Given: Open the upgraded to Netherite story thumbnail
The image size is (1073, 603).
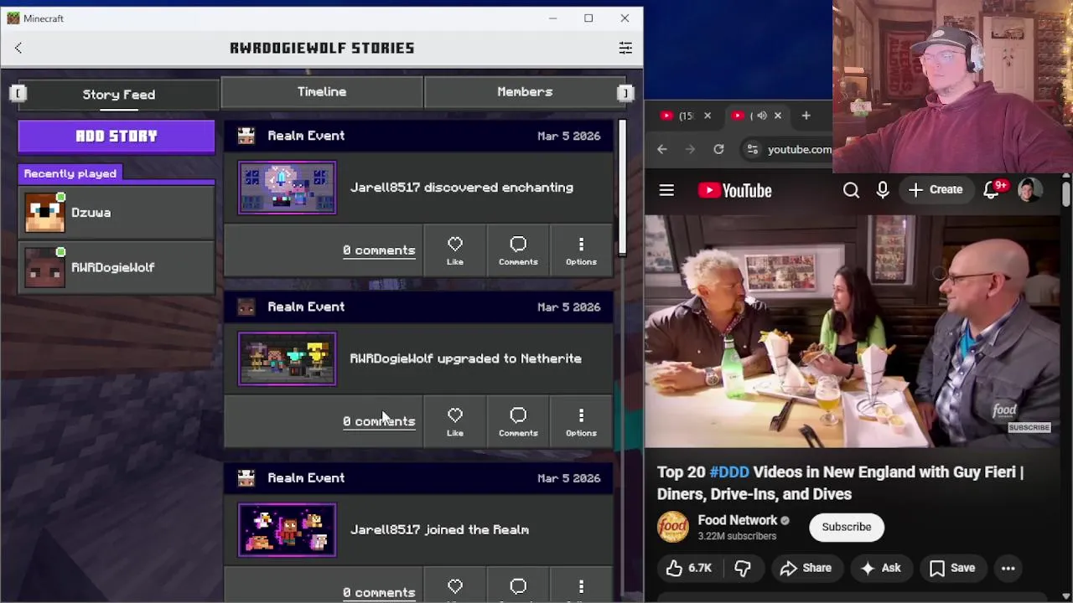Looking at the screenshot, I should click(287, 358).
